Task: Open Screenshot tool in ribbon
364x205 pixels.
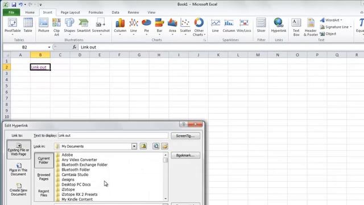Action: click(101, 26)
